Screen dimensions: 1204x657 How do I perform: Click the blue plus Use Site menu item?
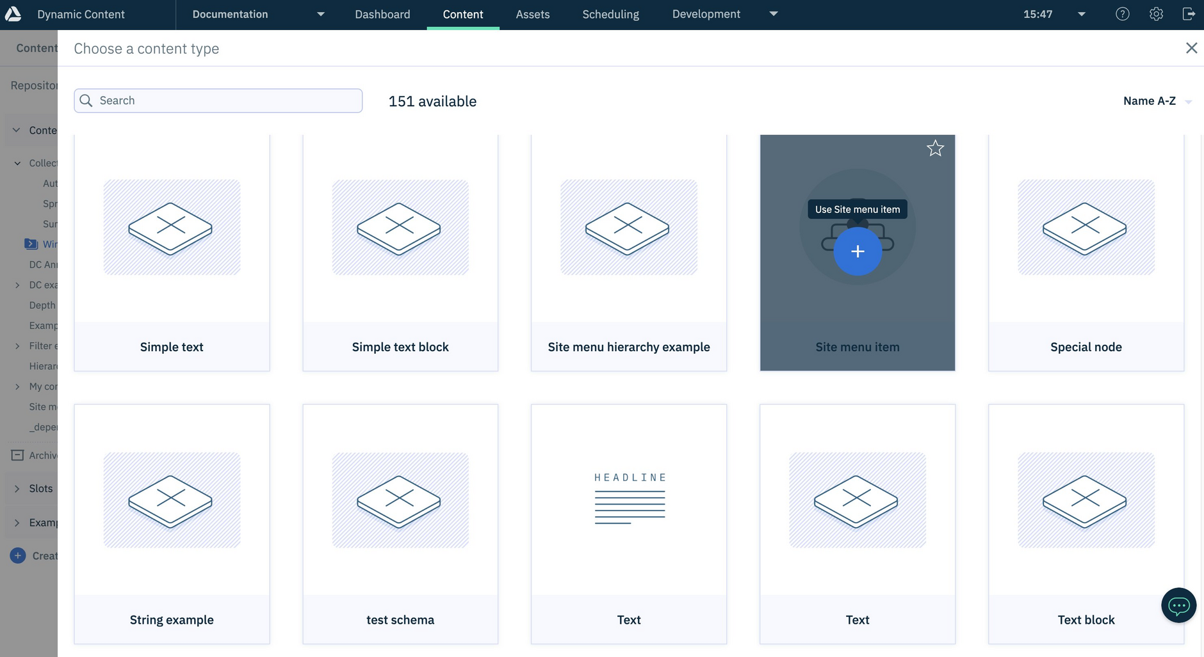(858, 251)
